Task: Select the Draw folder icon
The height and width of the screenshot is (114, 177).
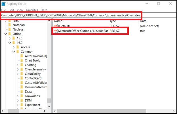Action: [22, 91]
